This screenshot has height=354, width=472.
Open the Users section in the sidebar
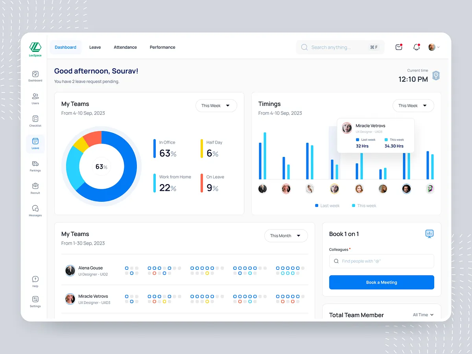point(35,98)
